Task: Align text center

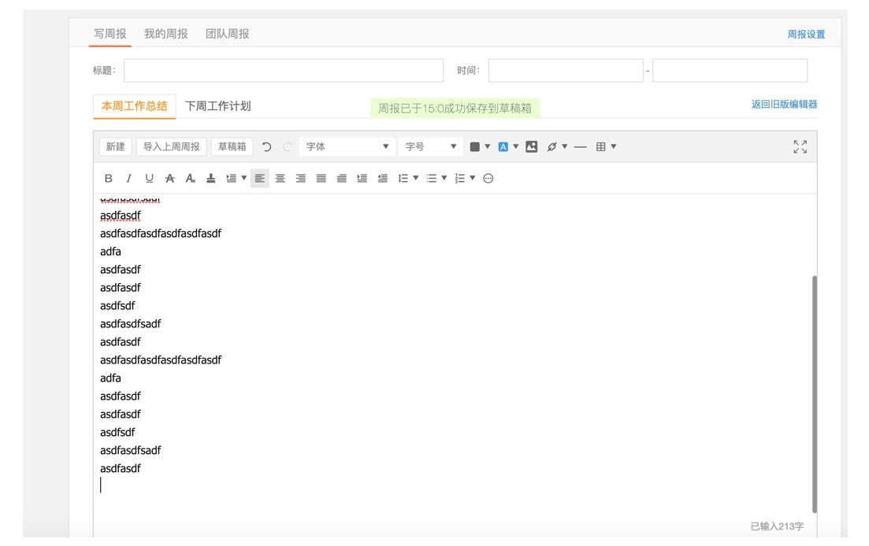Action: click(x=280, y=178)
